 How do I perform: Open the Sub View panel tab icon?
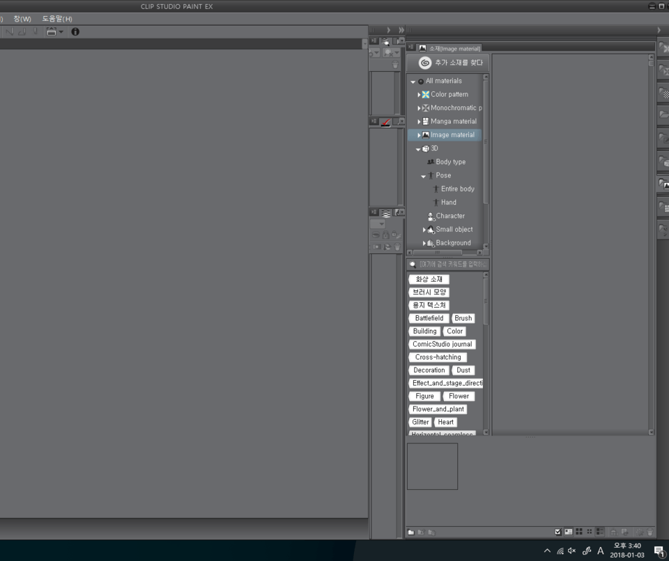385,41
